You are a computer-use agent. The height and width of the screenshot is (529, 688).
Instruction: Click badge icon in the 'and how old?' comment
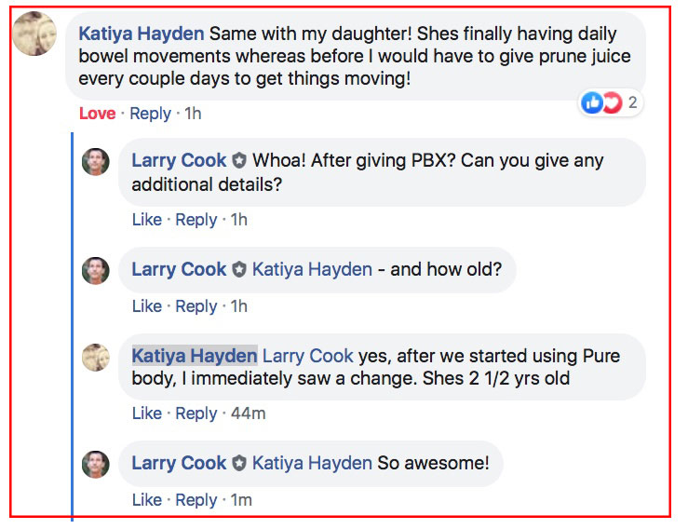coord(239,270)
